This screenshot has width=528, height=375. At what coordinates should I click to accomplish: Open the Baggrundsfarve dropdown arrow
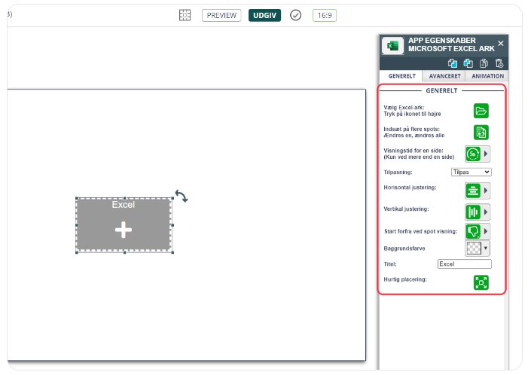coord(486,248)
